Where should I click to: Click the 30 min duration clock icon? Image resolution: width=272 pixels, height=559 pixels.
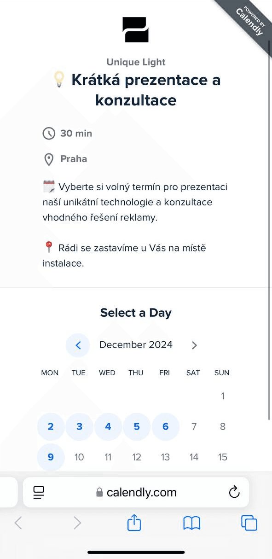click(x=49, y=134)
